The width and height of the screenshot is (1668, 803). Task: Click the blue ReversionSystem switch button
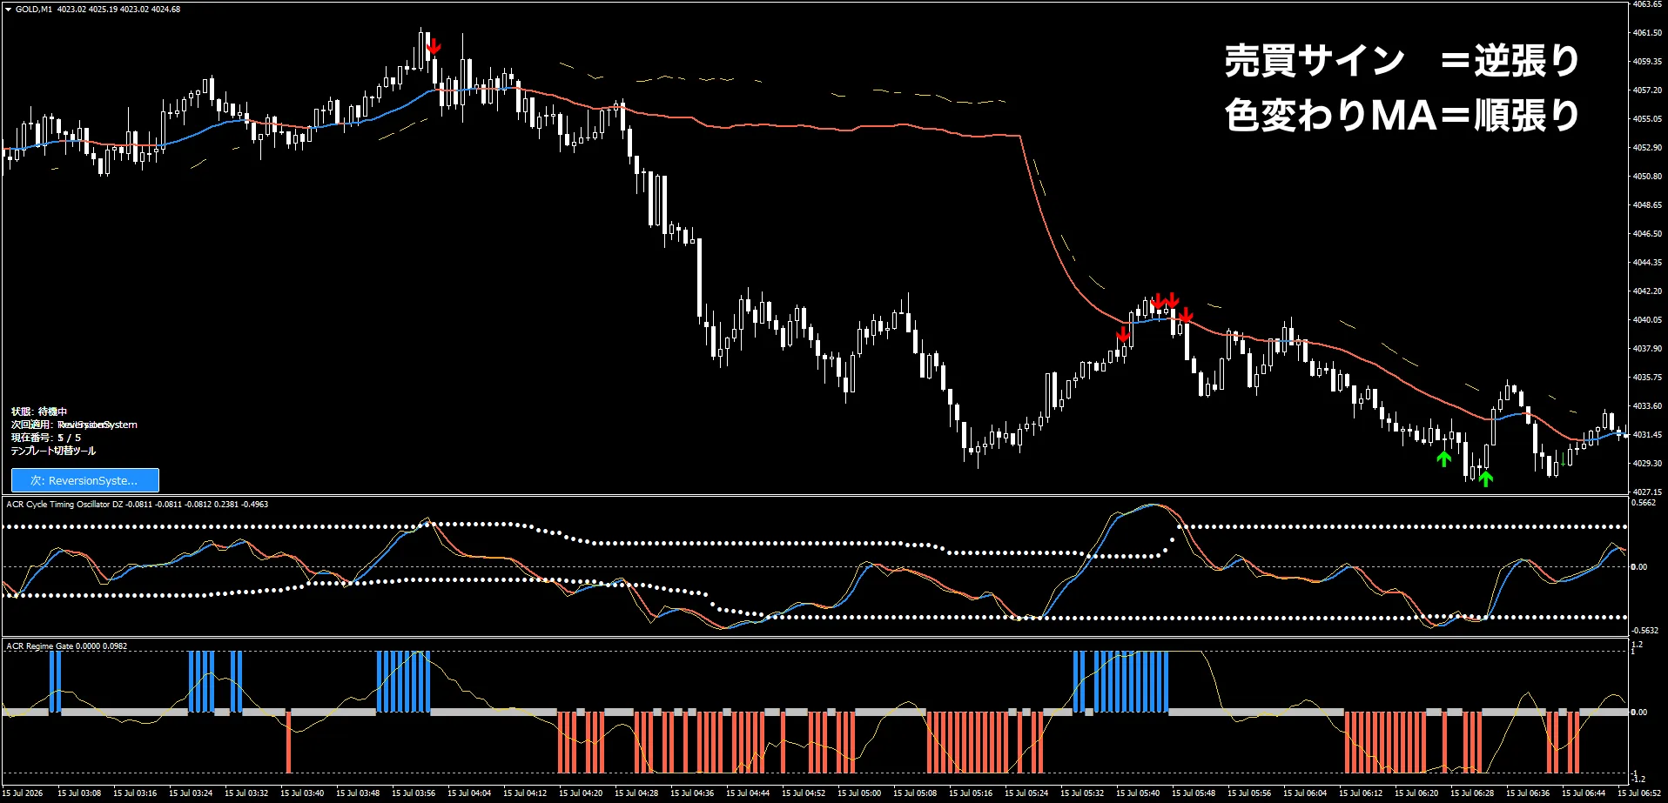pos(85,480)
